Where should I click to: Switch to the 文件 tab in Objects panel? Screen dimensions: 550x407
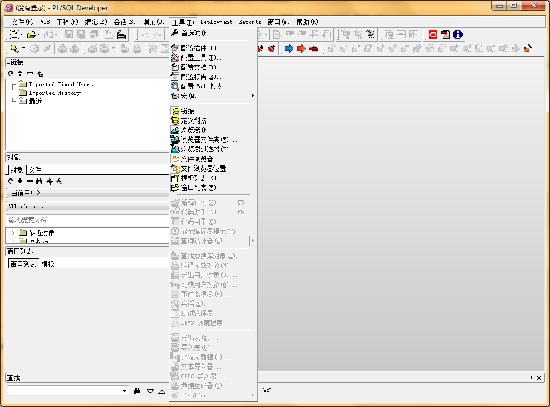(35, 170)
